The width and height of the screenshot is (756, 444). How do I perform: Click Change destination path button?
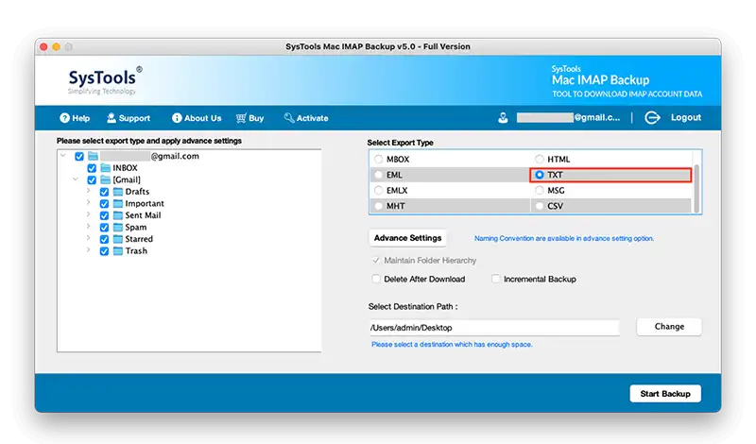(669, 327)
